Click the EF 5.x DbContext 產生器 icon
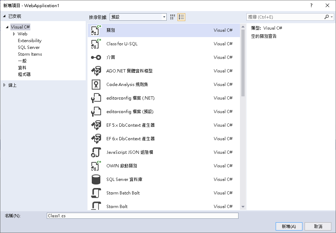 coord(96,125)
